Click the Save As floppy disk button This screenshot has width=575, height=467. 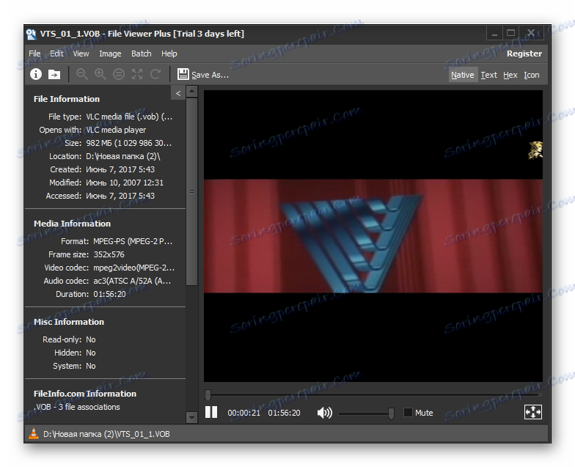[x=202, y=75]
